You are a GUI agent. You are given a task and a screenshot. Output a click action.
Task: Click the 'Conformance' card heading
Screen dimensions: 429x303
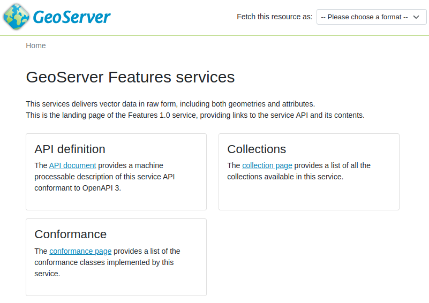click(70, 234)
